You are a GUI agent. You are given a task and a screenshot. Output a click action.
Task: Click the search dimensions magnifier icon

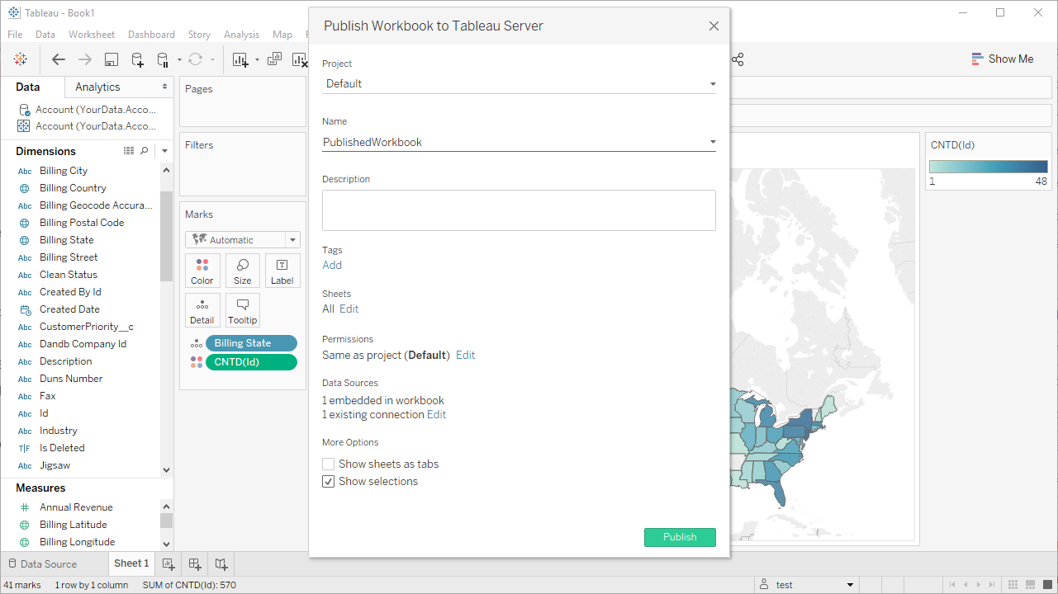pyautogui.click(x=145, y=151)
